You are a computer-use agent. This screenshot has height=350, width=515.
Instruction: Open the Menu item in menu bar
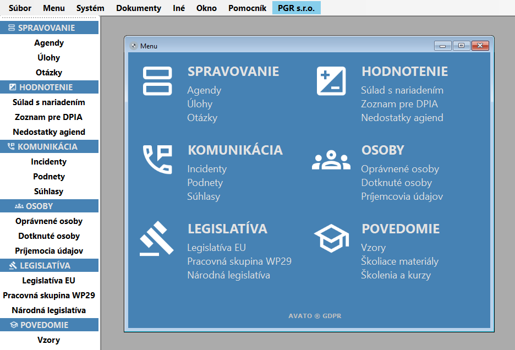(x=54, y=8)
